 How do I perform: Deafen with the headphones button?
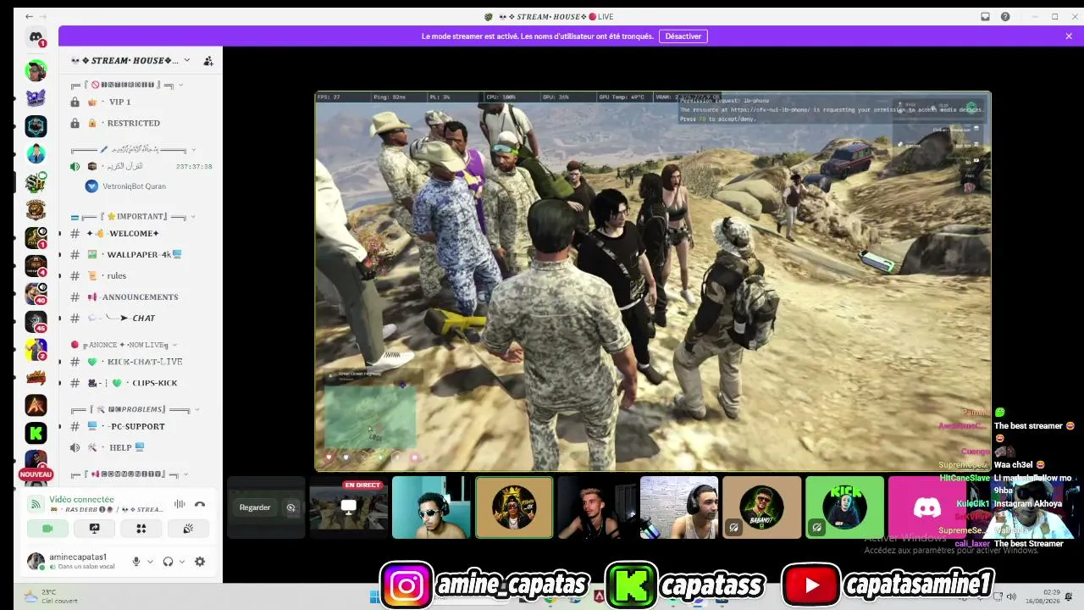pos(168,562)
